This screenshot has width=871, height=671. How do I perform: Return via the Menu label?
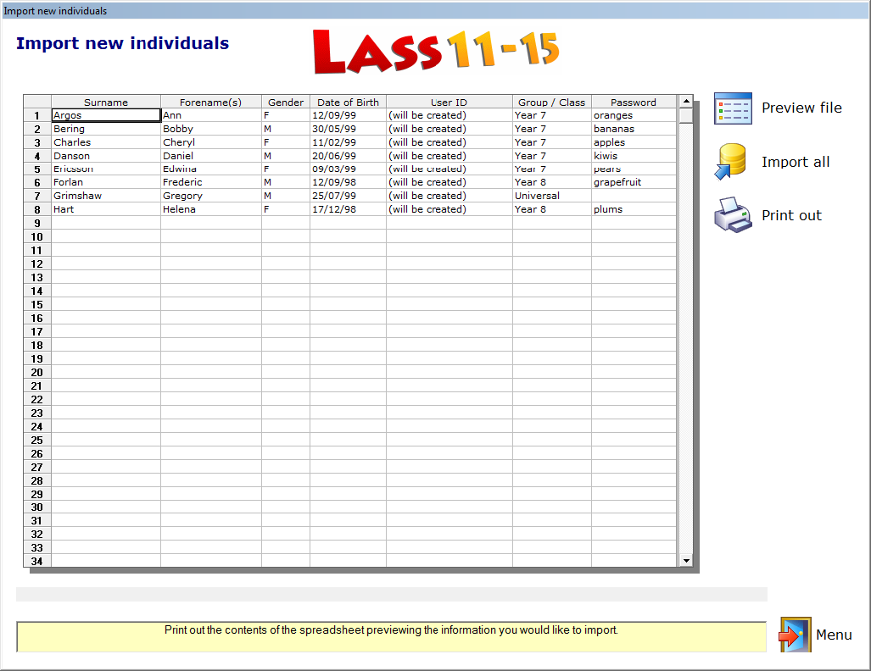click(x=834, y=635)
